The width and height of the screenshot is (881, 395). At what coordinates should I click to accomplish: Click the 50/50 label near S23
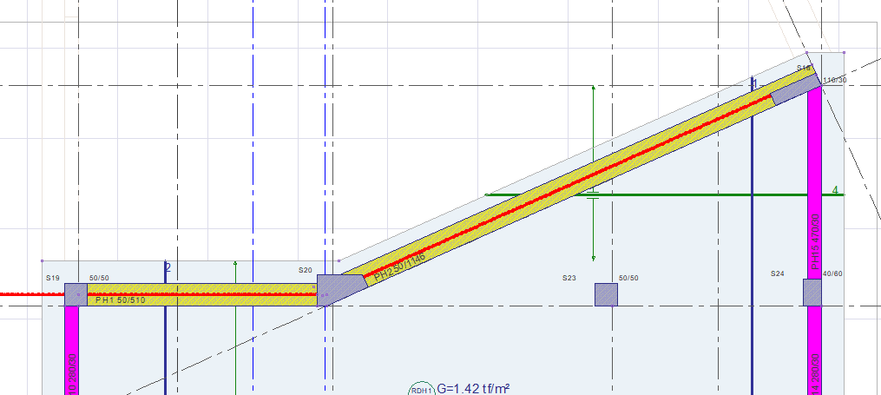point(628,278)
